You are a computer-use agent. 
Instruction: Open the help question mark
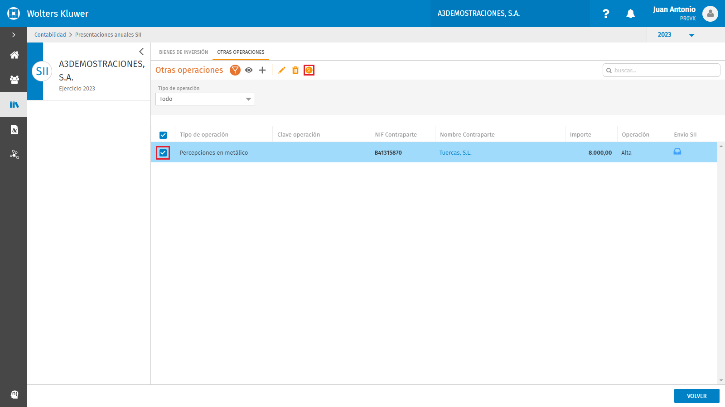point(606,14)
